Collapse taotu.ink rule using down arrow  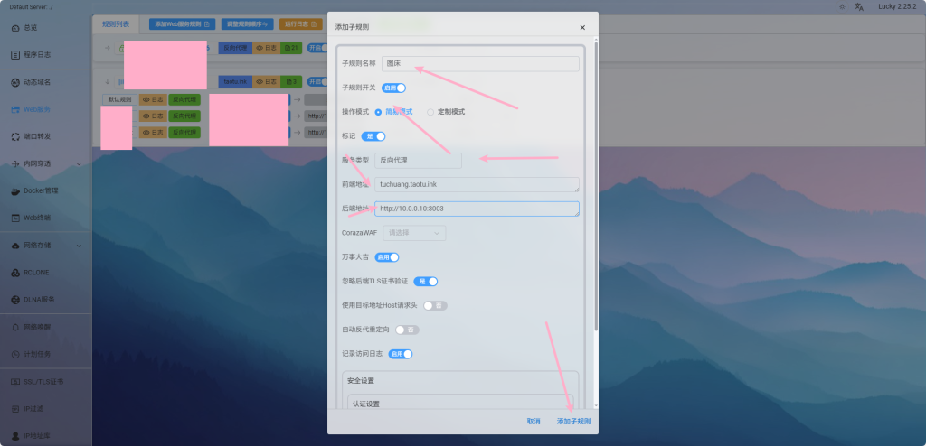(x=107, y=81)
